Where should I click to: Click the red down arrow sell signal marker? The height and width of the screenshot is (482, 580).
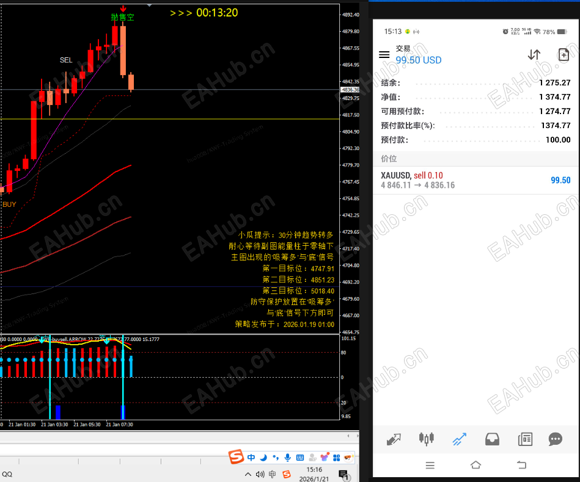(123, 8)
